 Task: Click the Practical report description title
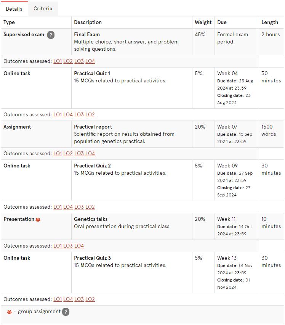[93, 127]
